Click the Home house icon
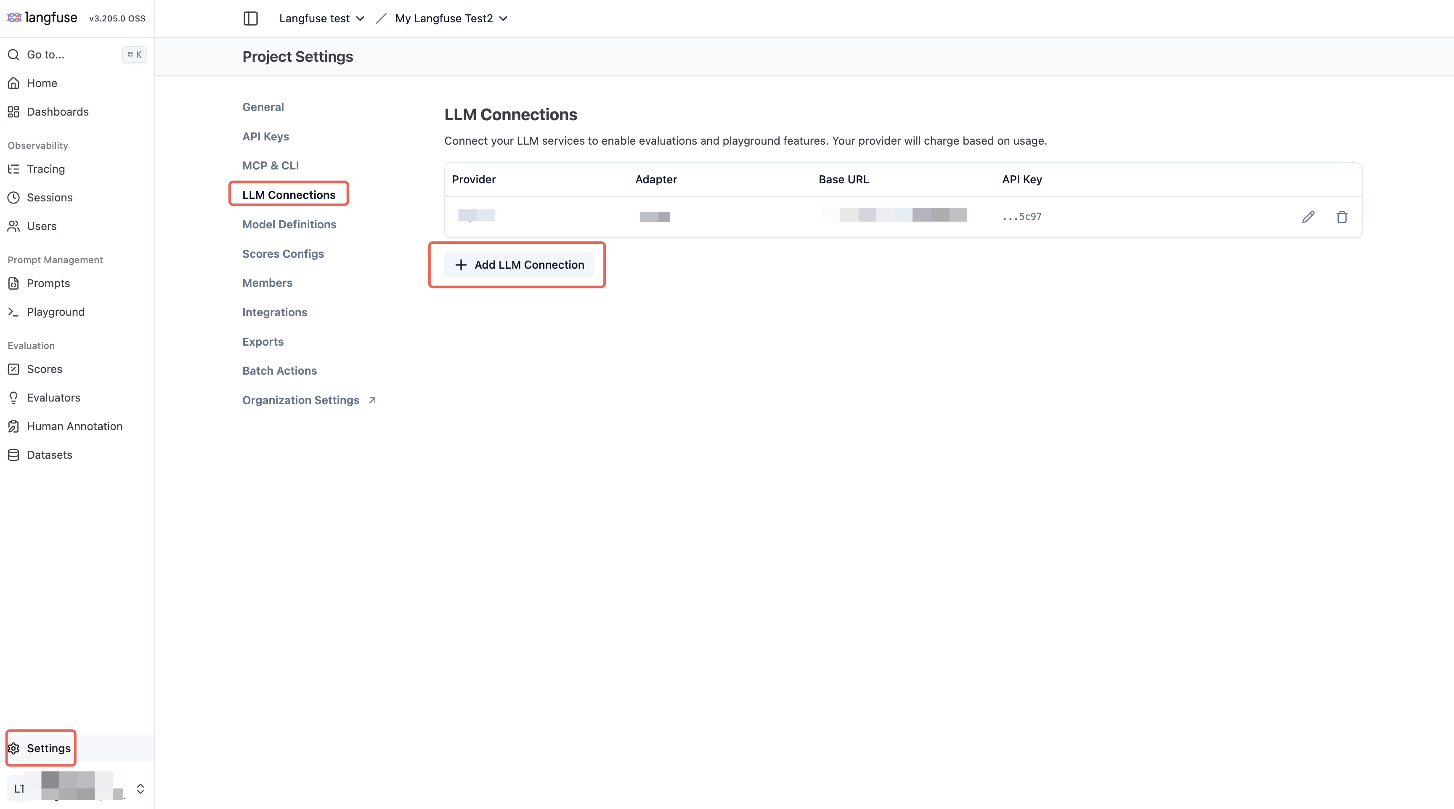 13,84
